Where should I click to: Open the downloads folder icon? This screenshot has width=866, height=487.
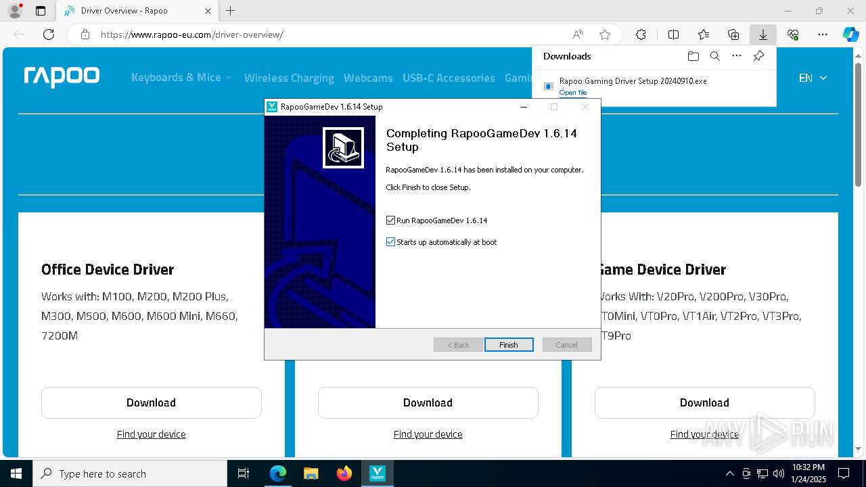tap(693, 56)
